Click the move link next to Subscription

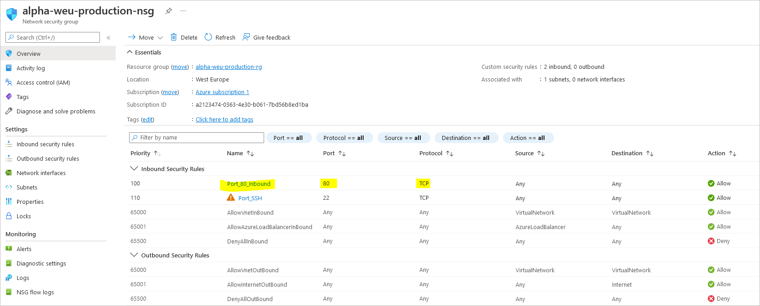click(x=170, y=92)
